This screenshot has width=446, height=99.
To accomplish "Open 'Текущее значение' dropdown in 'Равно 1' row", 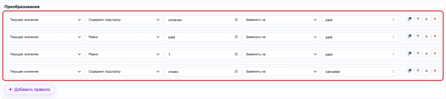I will pyautogui.click(x=45, y=54).
